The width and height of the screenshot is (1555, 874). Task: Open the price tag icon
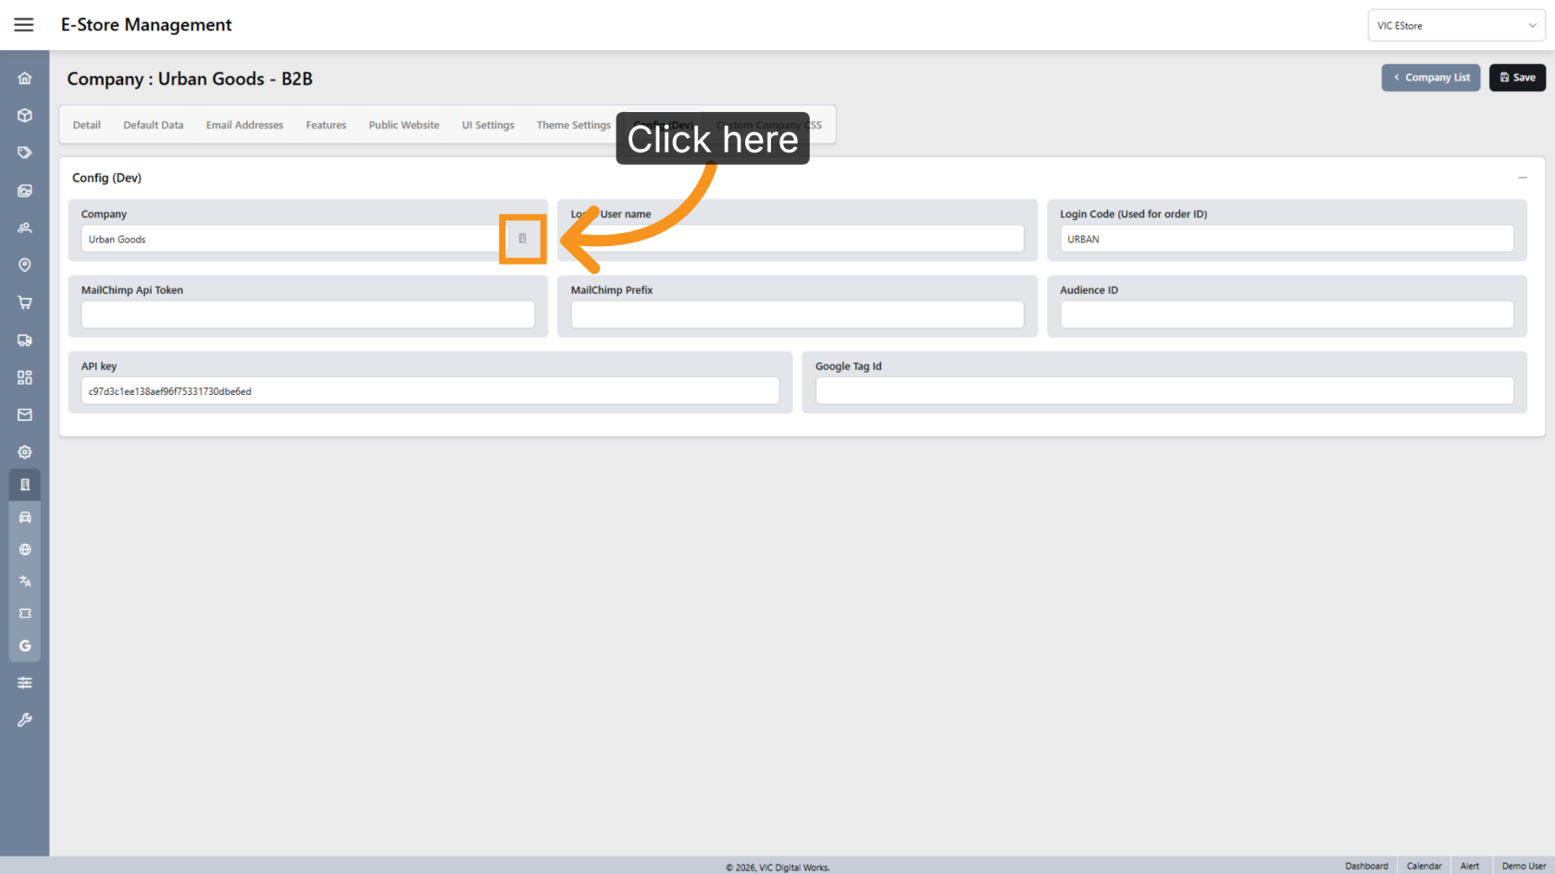click(25, 153)
